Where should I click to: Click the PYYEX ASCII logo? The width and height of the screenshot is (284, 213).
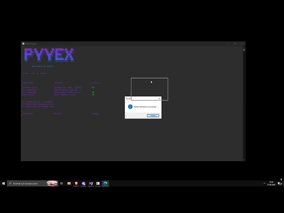(49, 55)
